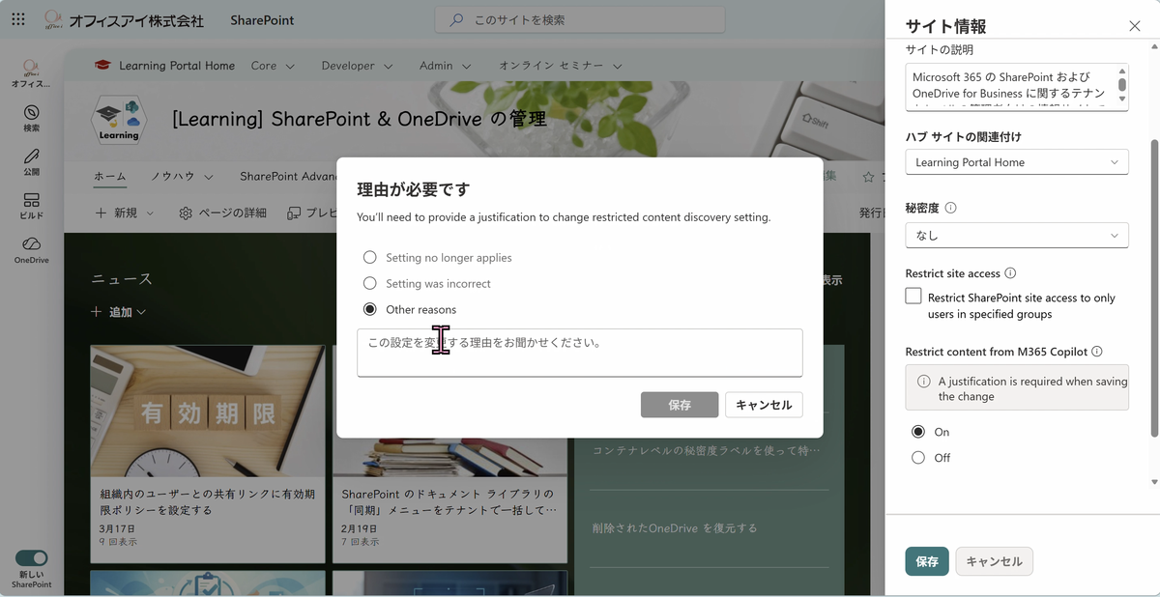The image size is (1160, 597).
Task: Click the Search icon in left rail
Action: pos(31,113)
